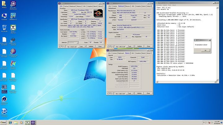Click the processor Name field in CPU-Z

pos(80,10)
